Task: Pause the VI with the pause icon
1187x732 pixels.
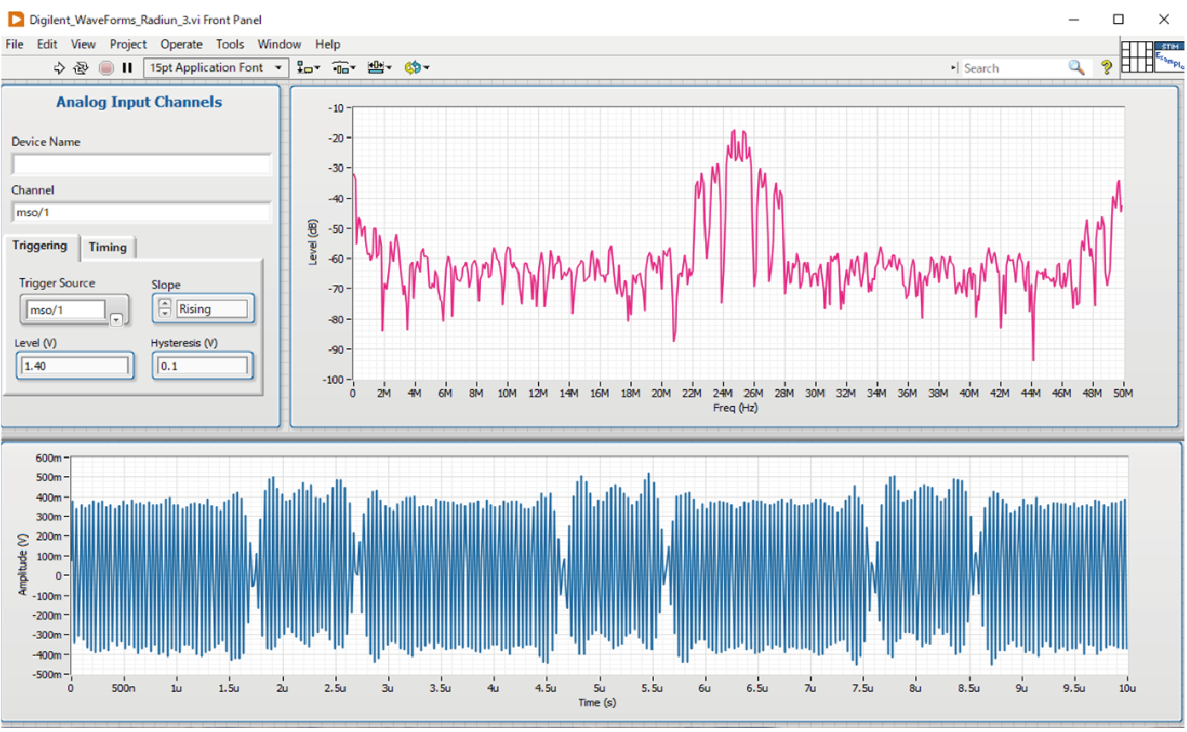Action: pos(127,68)
